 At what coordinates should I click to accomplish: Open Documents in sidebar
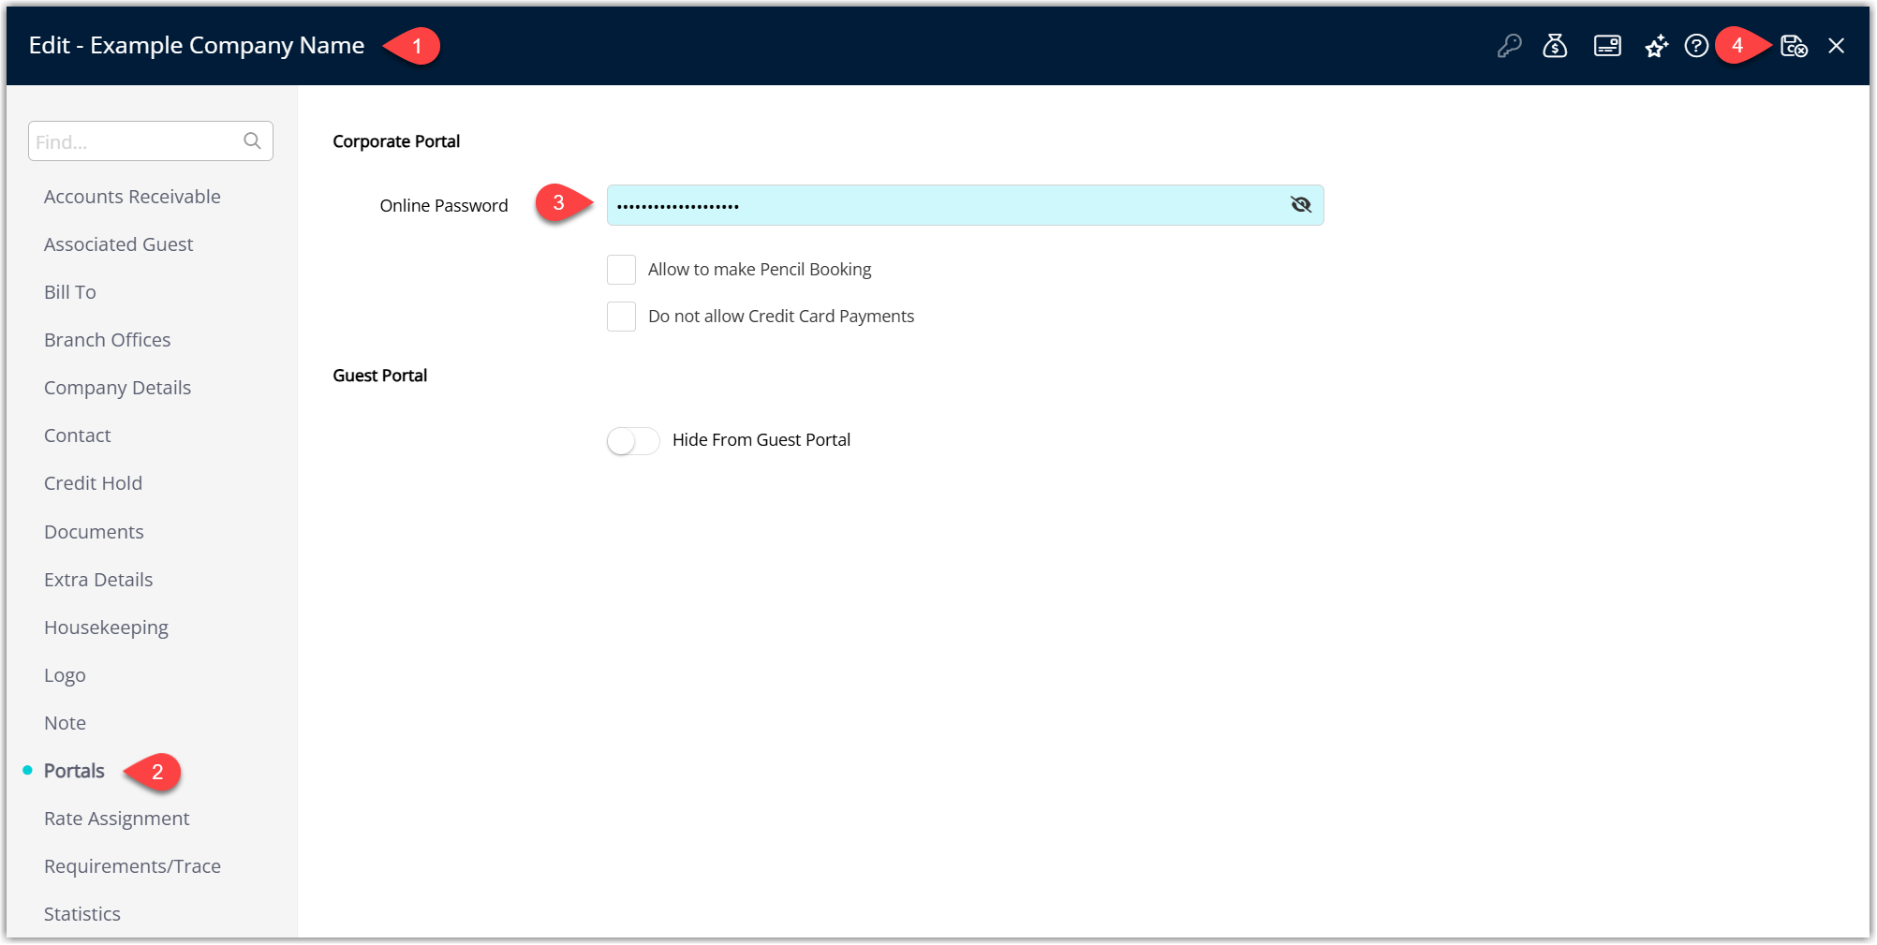click(x=94, y=532)
